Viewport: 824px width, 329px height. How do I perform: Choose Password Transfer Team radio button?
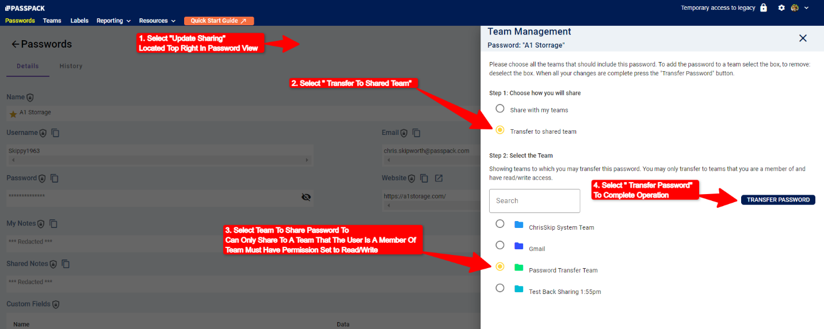(500, 266)
